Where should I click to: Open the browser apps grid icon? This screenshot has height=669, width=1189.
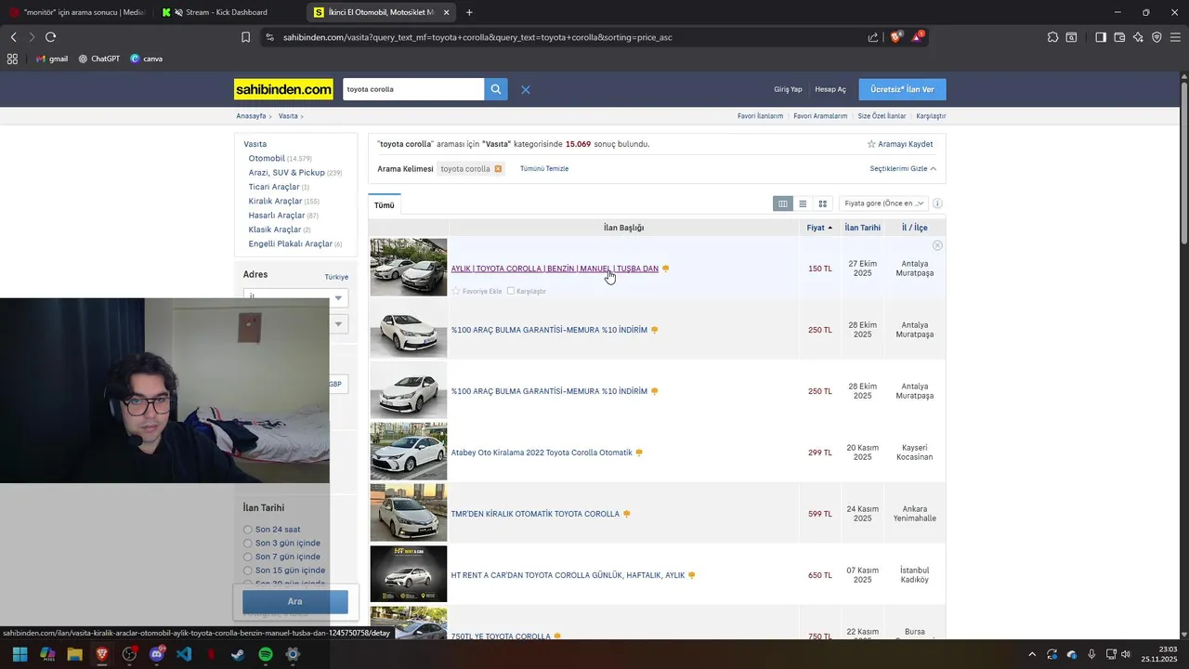(x=12, y=59)
